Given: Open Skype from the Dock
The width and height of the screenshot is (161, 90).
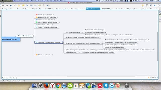Looking at the screenshot, I should tap(106, 85).
